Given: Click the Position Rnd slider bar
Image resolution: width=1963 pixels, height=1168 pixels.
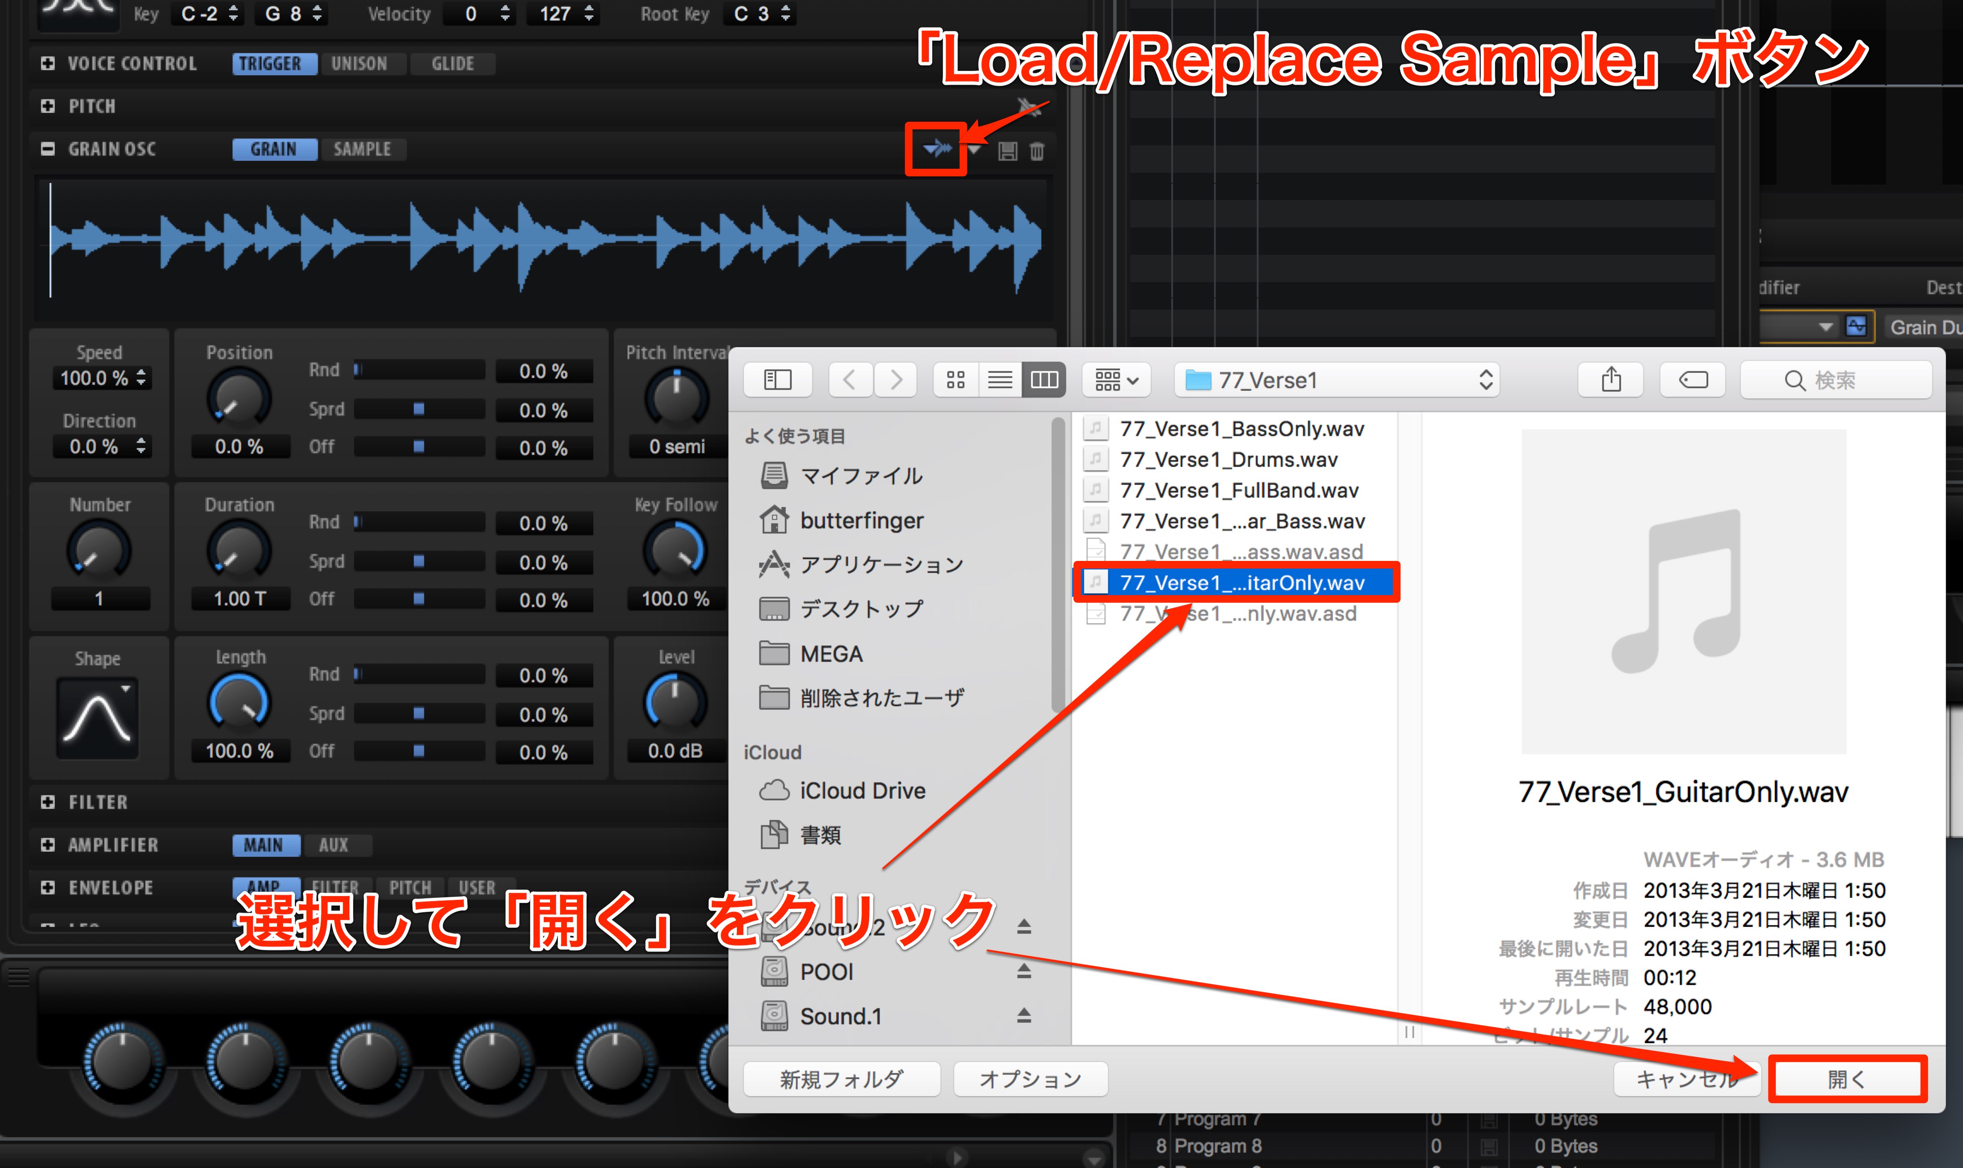Looking at the screenshot, I should click(x=419, y=370).
